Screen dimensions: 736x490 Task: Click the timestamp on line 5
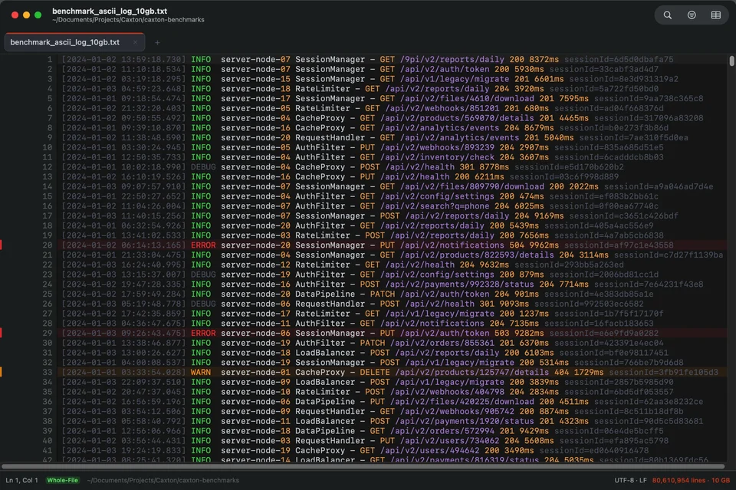tap(124, 99)
